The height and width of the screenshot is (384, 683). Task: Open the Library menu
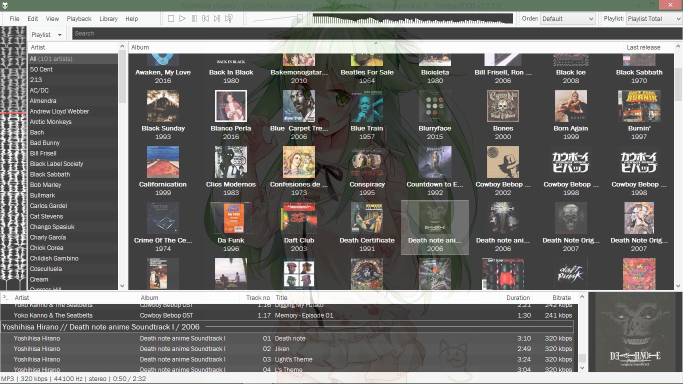coord(108,18)
